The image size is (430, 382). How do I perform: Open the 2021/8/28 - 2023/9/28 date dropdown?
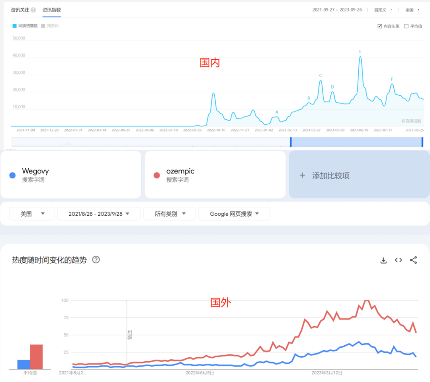click(99, 214)
